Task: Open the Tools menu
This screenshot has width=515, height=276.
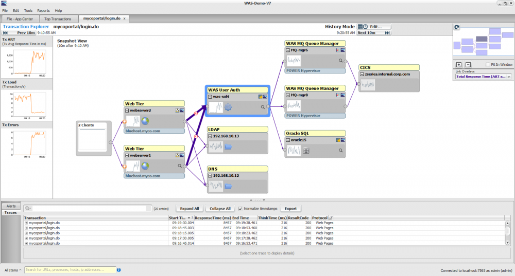Action: (x=28, y=10)
